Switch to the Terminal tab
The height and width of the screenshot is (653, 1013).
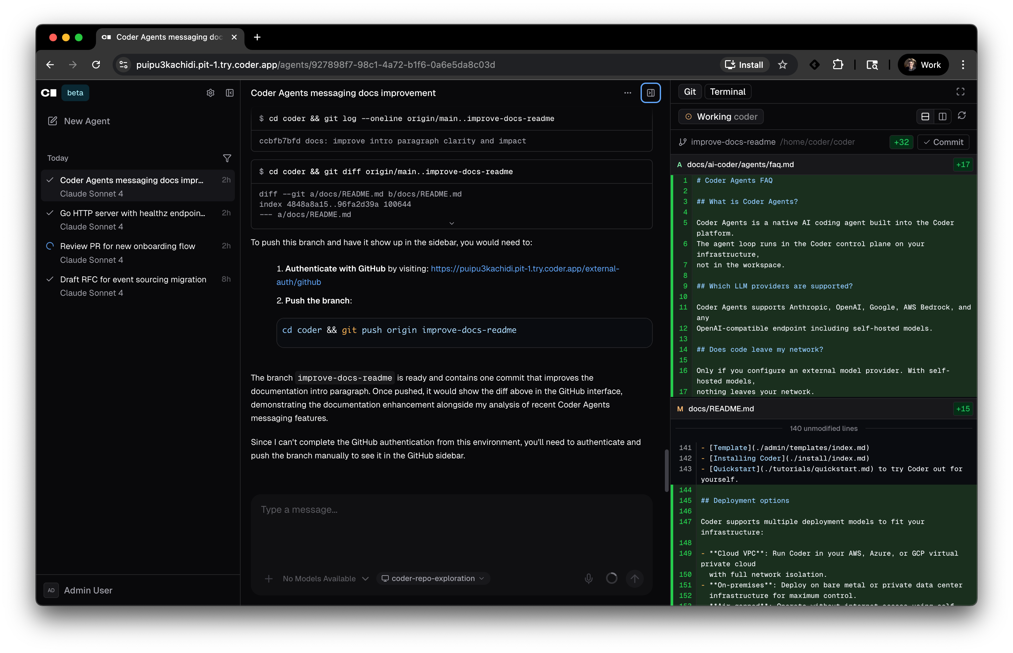[x=727, y=92]
